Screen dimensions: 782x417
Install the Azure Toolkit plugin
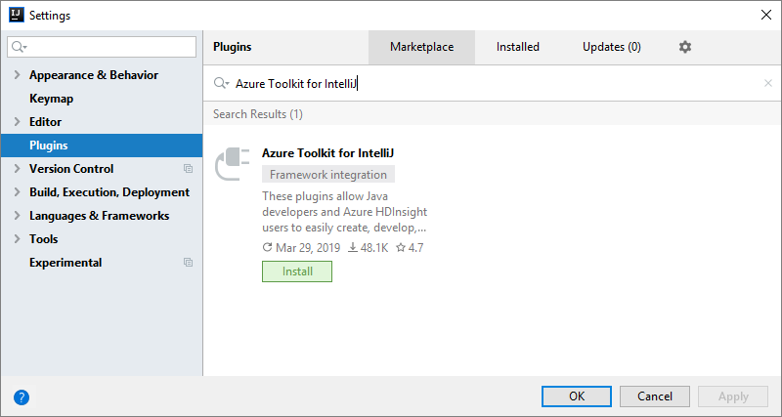pos(297,271)
